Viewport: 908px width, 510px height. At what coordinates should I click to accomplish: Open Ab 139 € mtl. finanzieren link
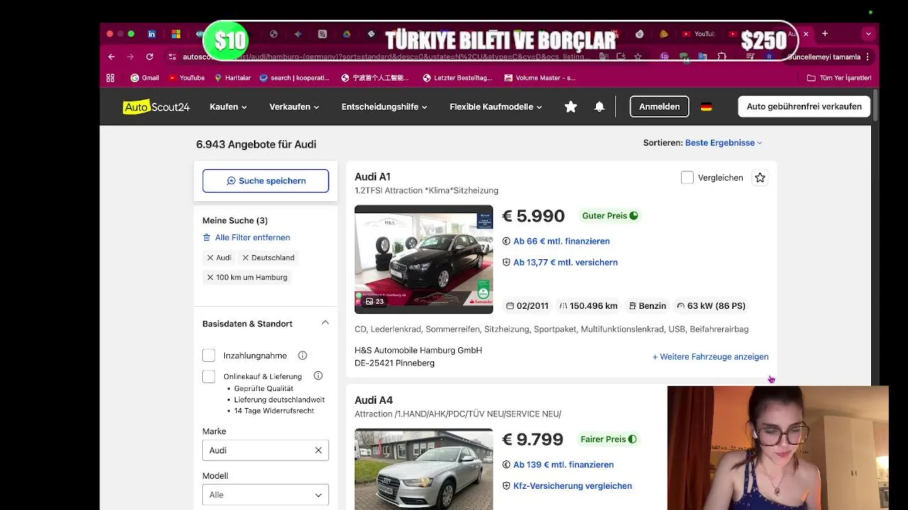click(563, 465)
